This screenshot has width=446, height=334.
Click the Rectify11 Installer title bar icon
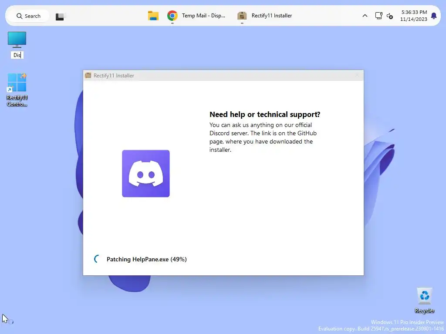[88, 75]
